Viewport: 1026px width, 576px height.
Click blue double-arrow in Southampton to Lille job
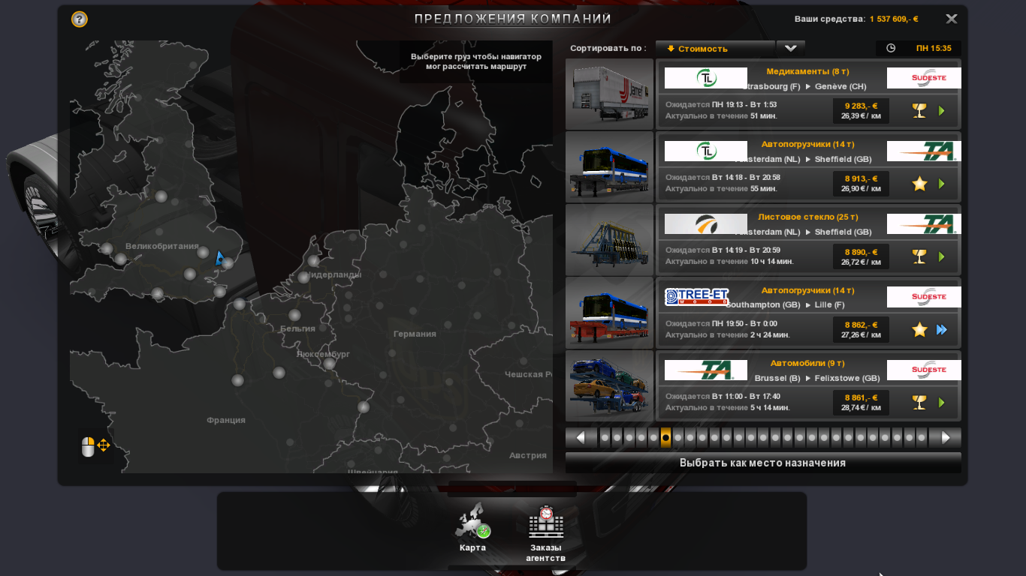[x=942, y=330]
